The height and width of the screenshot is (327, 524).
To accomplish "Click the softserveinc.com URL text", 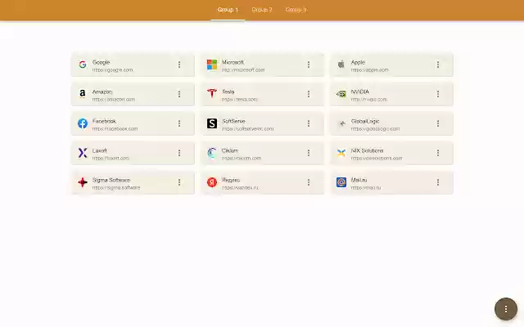I will (x=247, y=129).
